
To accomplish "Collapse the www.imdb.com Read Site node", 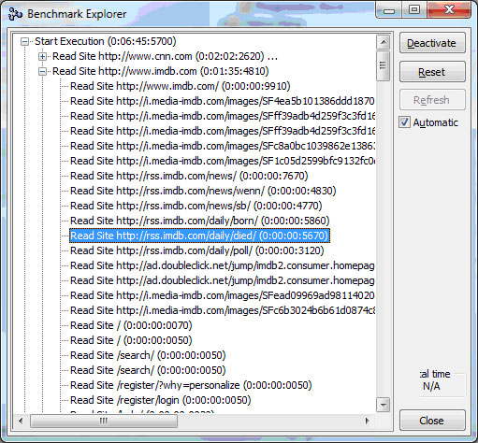I will (x=42, y=71).
